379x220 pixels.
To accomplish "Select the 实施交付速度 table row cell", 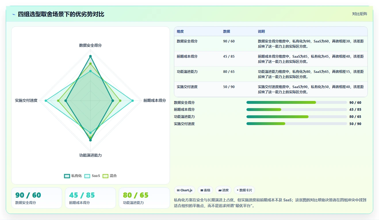I will point(187,87).
